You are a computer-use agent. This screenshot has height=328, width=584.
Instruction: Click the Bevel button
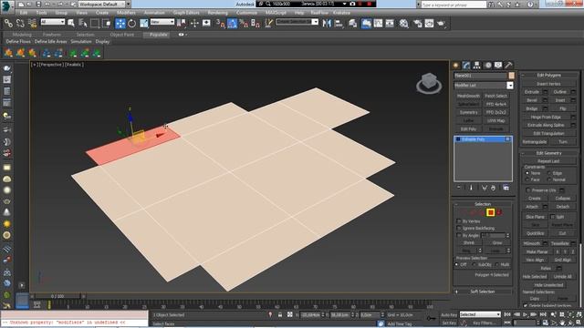click(531, 100)
